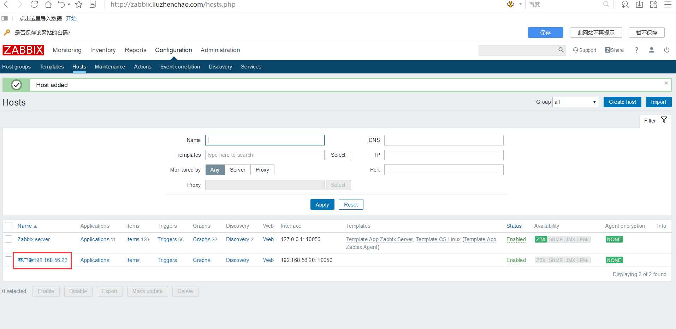676x329 pixels.
Task: Open the browser hamburger menu
Action: (x=668, y=4)
